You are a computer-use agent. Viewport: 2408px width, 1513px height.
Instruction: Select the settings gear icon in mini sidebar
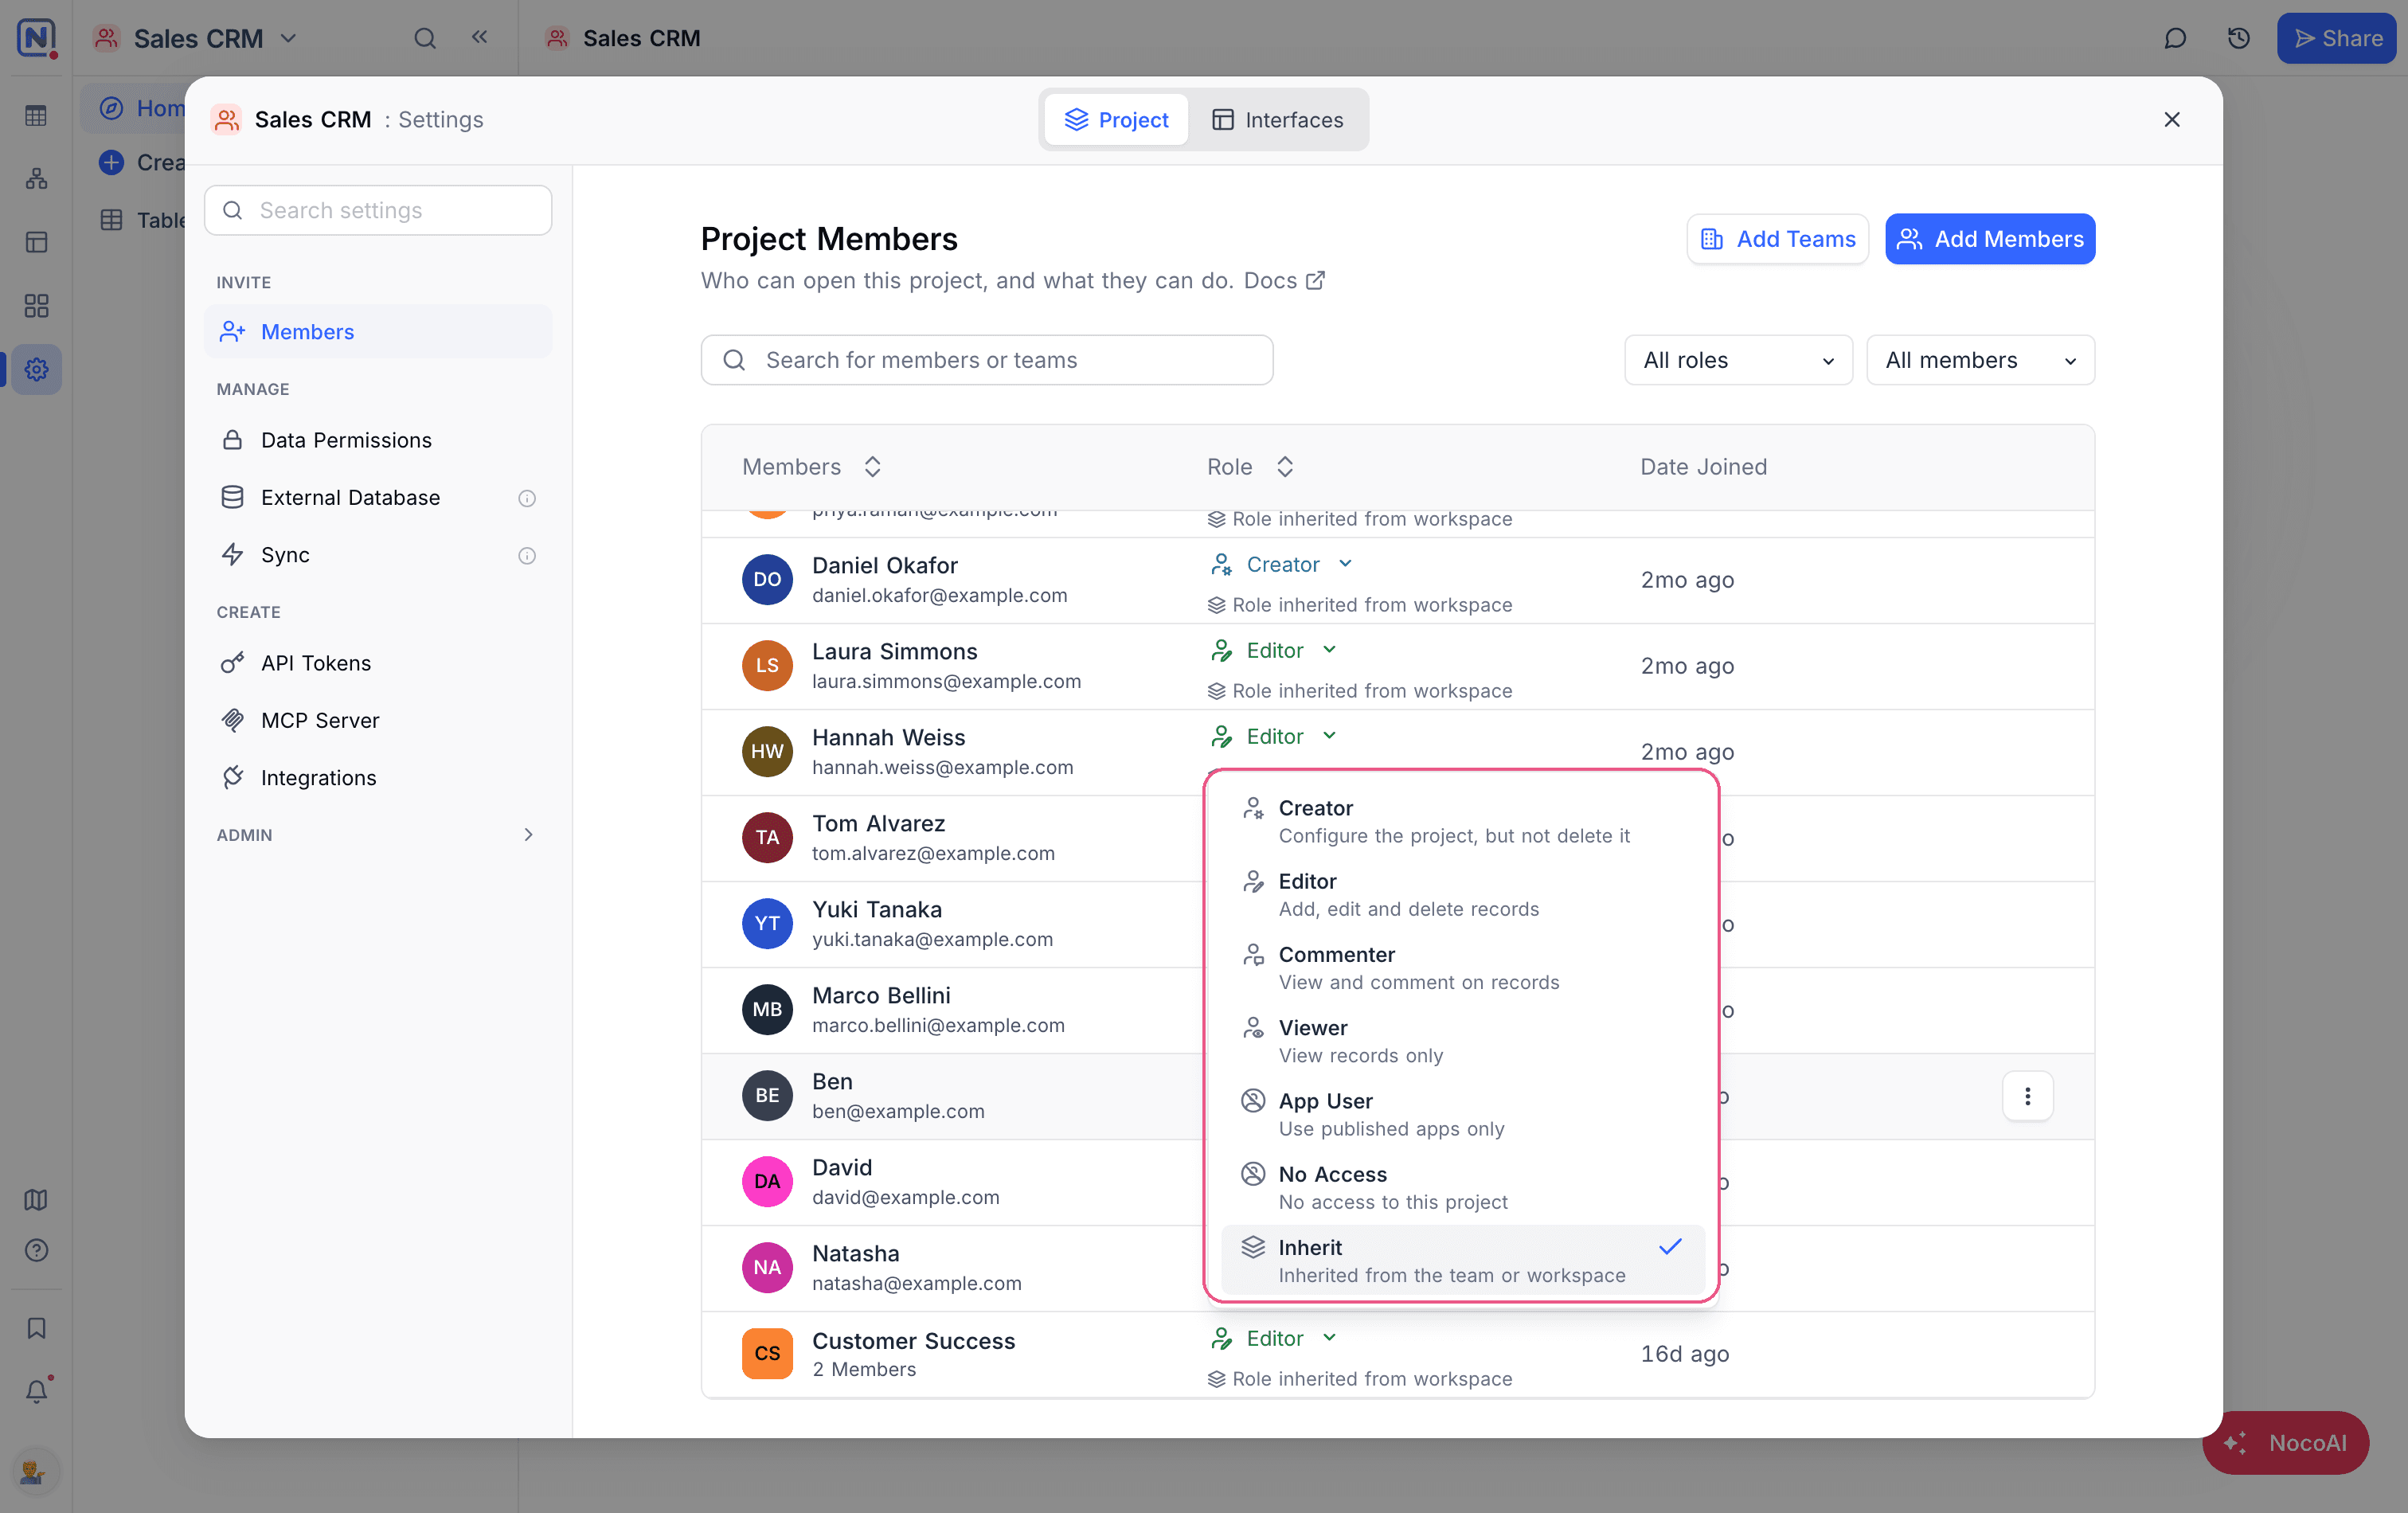(36, 369)
